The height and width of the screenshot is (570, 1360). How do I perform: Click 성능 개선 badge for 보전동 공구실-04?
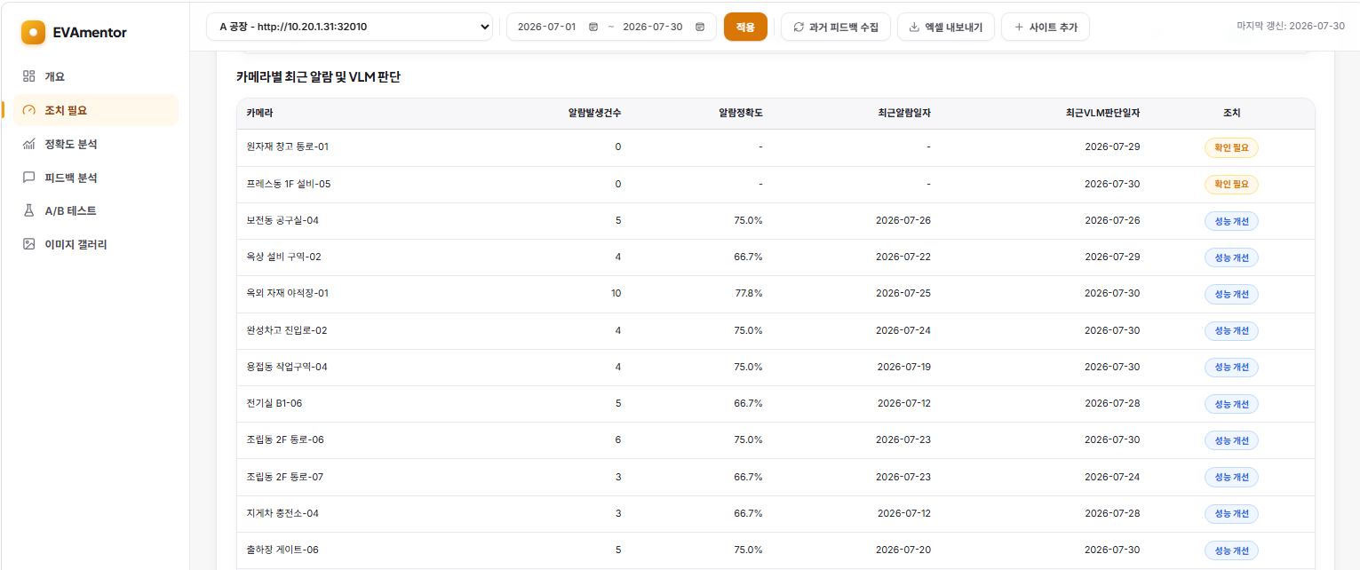click(1231, 221)
